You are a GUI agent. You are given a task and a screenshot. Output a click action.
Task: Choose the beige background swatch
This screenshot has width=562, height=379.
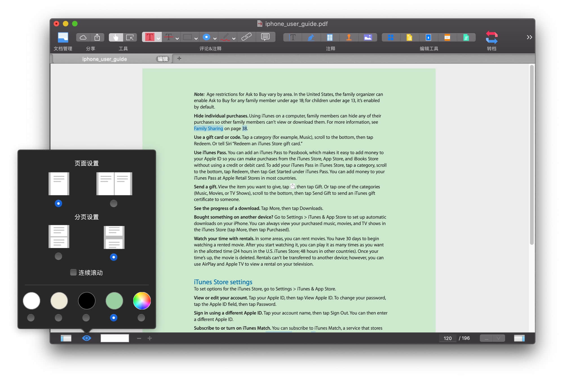[x=59, y=301]
